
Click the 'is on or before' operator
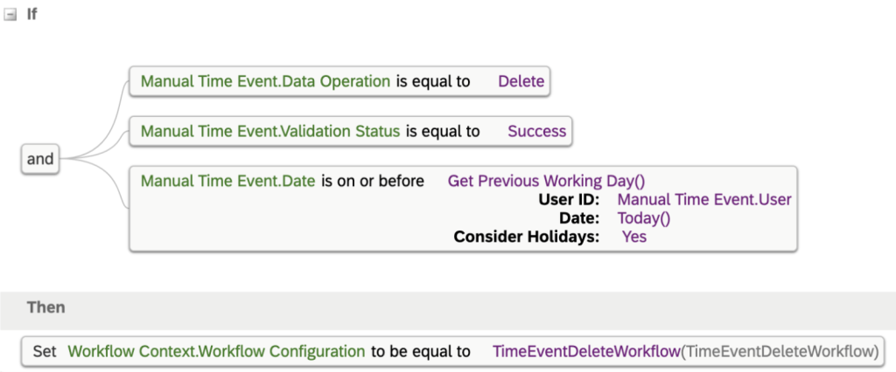pos(373,182)
